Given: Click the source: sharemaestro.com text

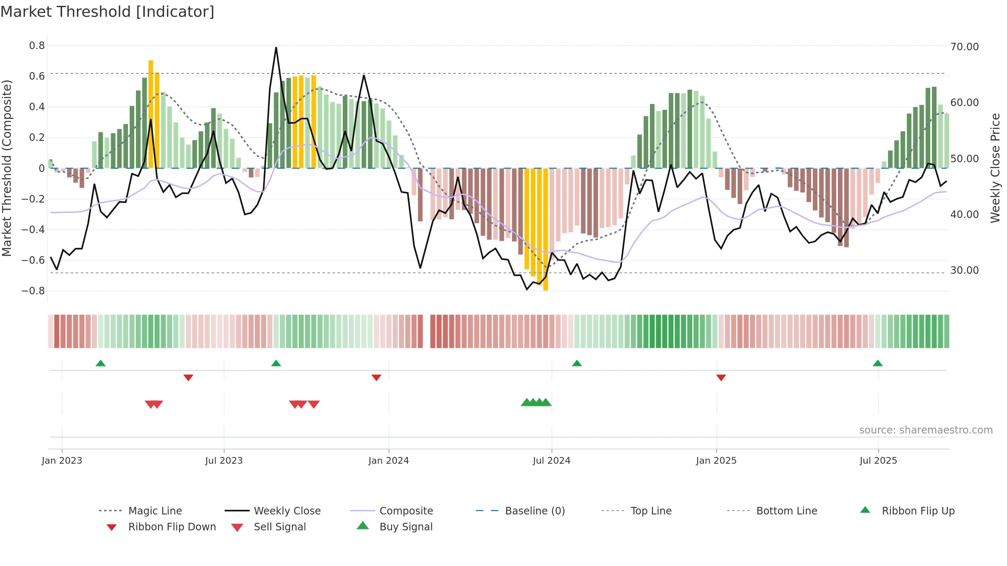Looking at the screenshot, I should pos(926,430).
